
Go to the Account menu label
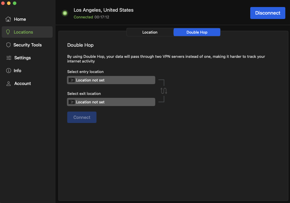[x=23, y=84]
